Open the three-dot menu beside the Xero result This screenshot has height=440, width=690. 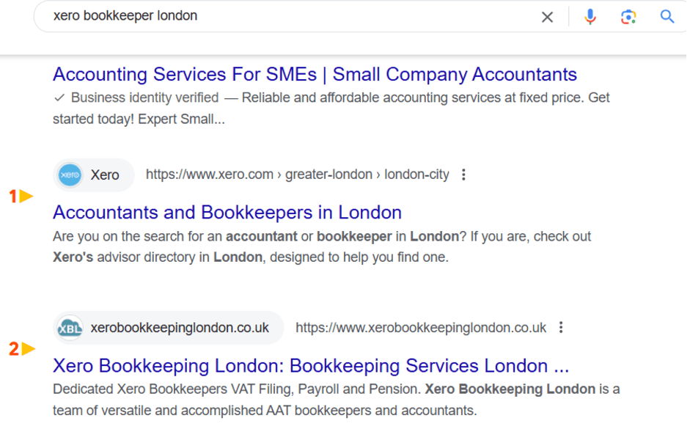463,175
